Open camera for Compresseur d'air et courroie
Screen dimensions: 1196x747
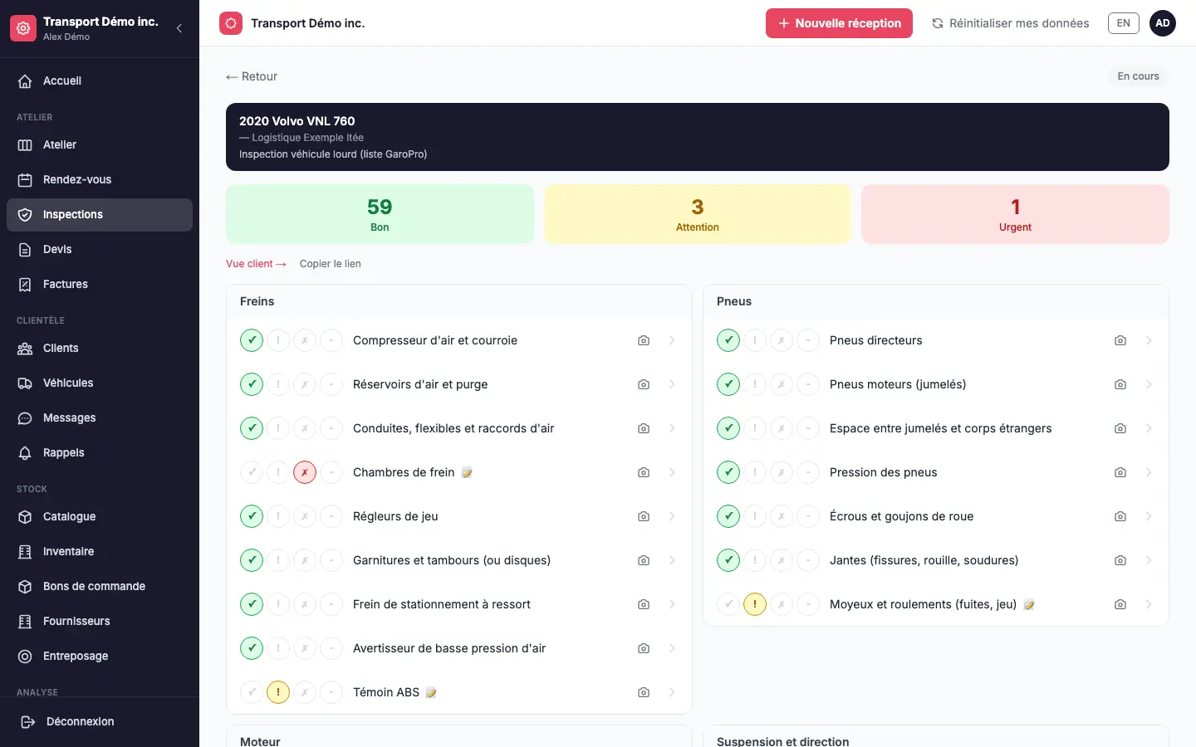click(x=644, y=340)
